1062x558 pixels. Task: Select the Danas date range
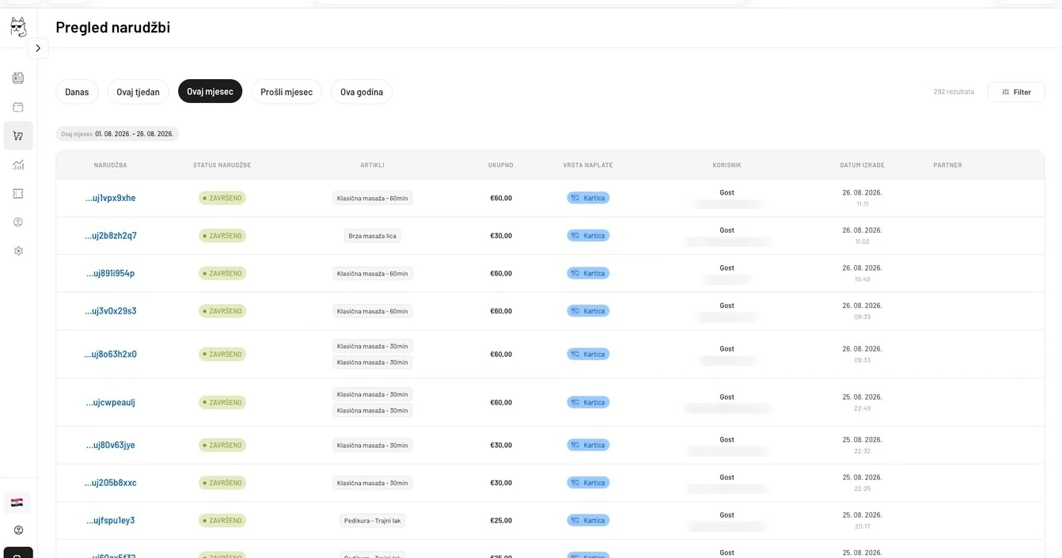77,92
